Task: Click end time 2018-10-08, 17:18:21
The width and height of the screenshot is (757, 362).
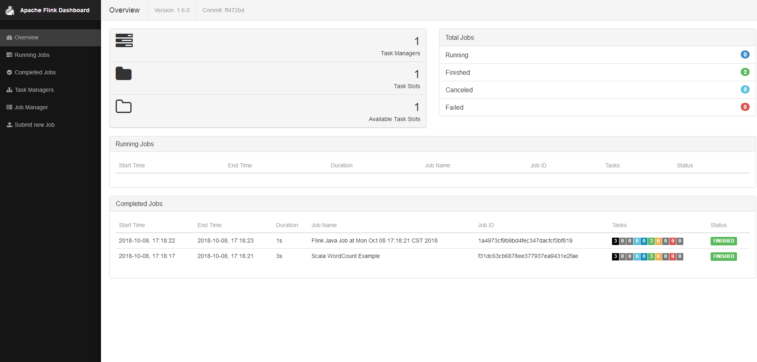Action: (225, 256)
